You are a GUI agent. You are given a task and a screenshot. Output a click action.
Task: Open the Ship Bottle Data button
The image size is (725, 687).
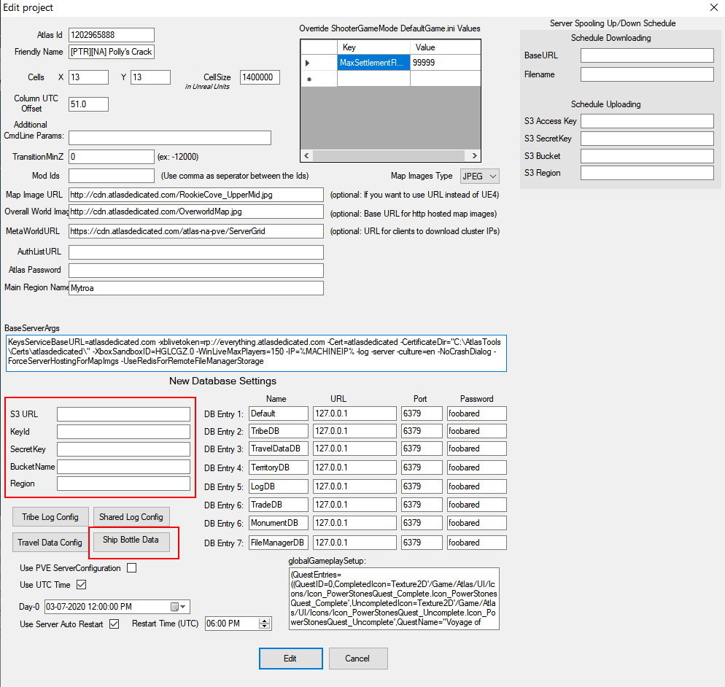click(131, 540)
